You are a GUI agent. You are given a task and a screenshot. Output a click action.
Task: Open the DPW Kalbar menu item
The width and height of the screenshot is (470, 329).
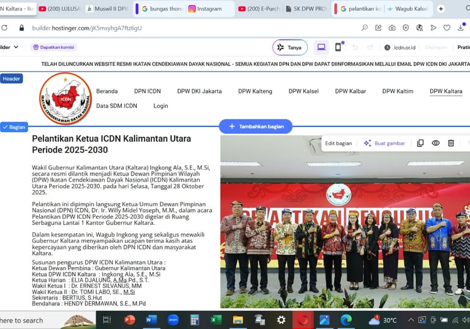click(351, 91)
